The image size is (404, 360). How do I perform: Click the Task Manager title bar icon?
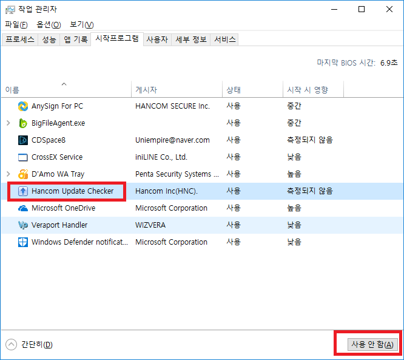pyautogui.click(x=10, y=10)
